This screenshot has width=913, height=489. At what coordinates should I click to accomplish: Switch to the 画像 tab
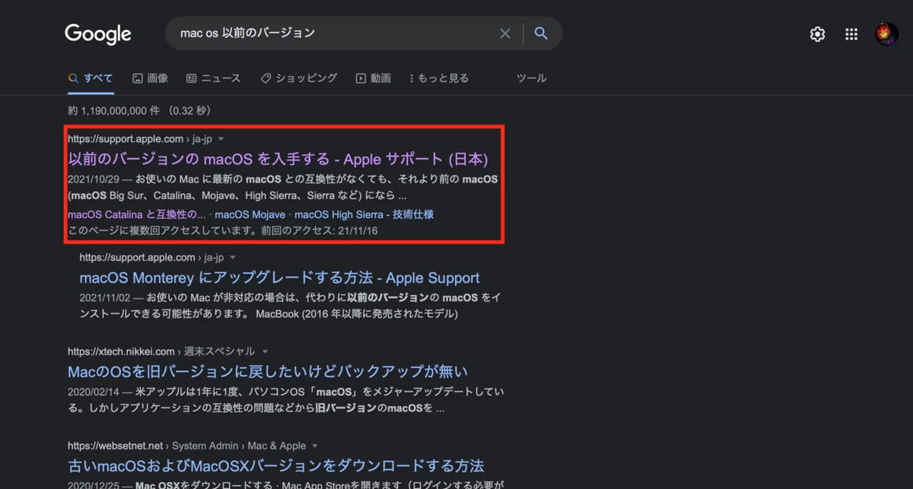click(x=150, y=78)
